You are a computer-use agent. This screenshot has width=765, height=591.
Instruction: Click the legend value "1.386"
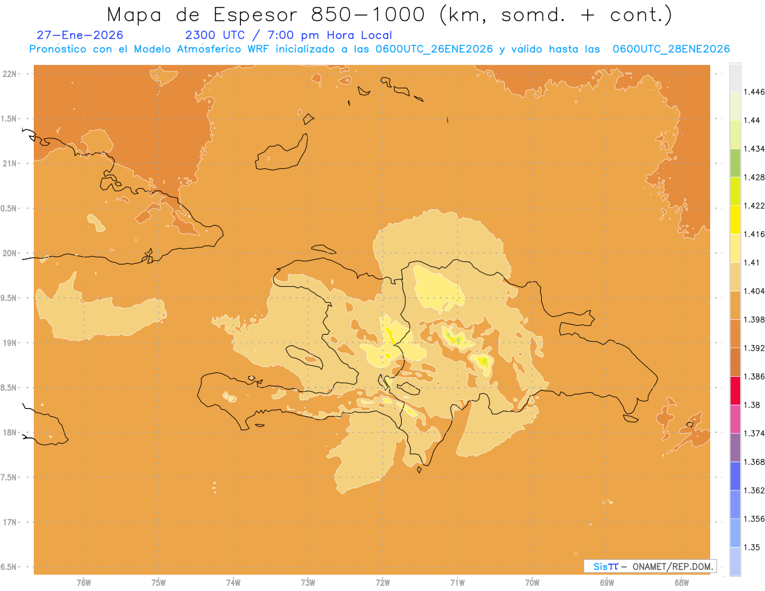click(x=754, y=377)
